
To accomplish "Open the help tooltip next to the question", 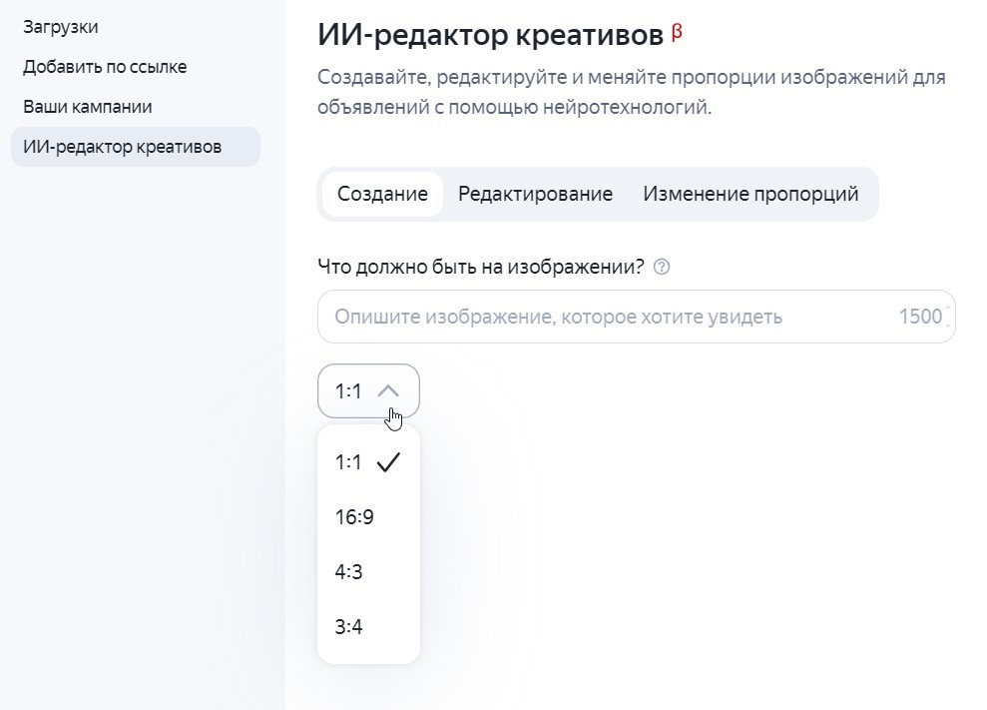I will click(663, 267).
